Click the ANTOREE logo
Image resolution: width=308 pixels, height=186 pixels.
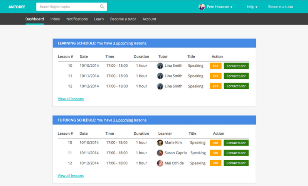coord(16,7)
